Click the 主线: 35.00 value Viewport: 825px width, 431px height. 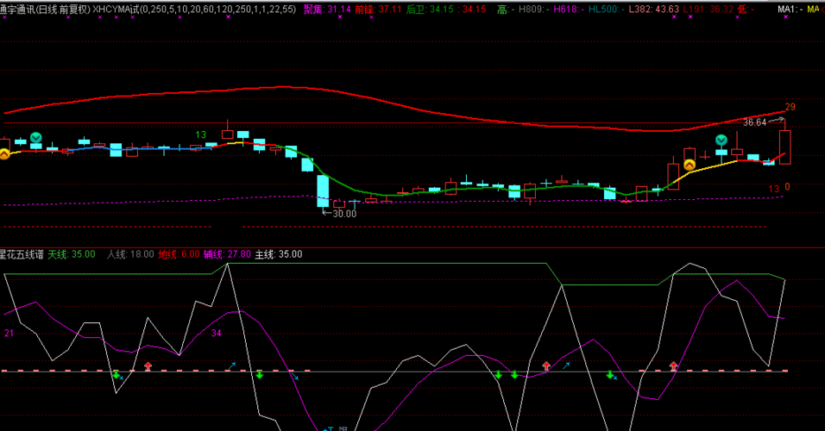[x=279, y=254]
